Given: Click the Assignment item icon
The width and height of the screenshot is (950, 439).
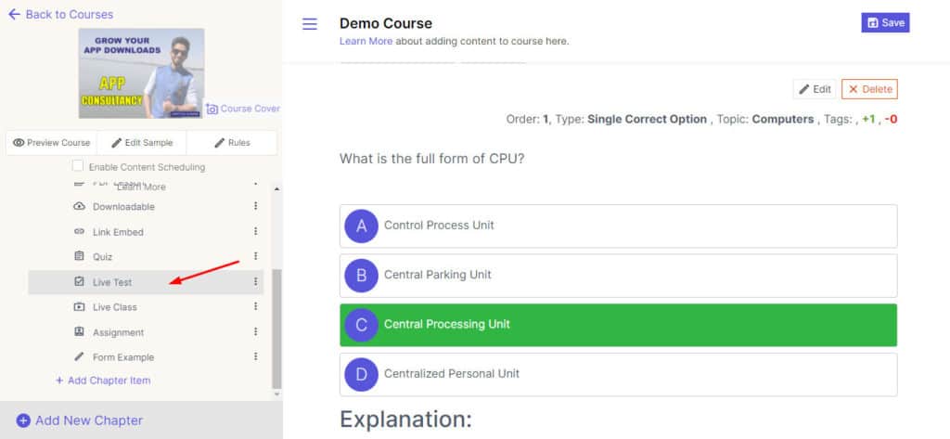Looking at the screenshot, I should point(79,332).
